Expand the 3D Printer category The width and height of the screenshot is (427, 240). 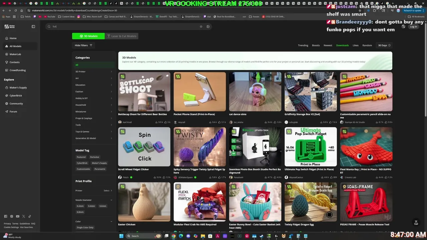(x=94, y=72)
